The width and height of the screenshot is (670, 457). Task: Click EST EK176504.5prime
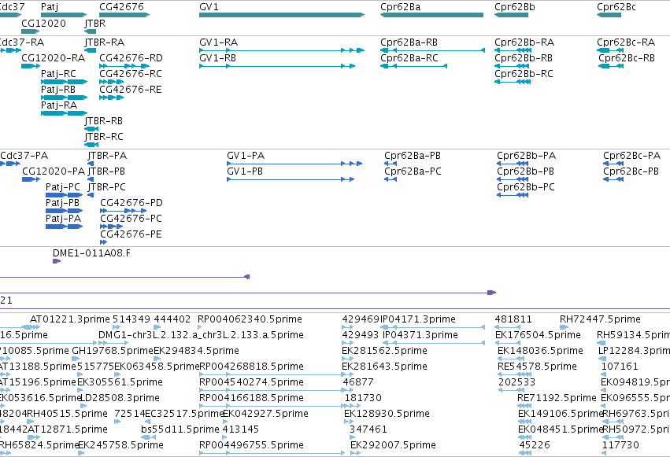[508, 343]
